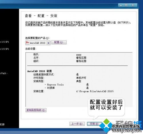Select the AutoCAD 2010 text in combo box
Viewport: 143px width, 134px height.
[37, 43]
